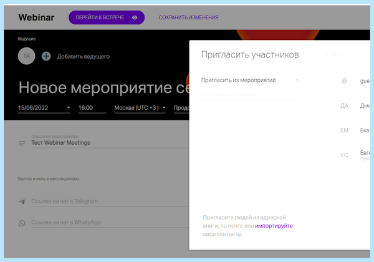
Task: Click the @ guest contact icon
Action: tap(344, 81)
